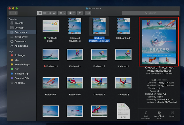Viewport: 184px width, 125px height.
Task: Show All Tags in the sidebar
Action: pos(22,83)
